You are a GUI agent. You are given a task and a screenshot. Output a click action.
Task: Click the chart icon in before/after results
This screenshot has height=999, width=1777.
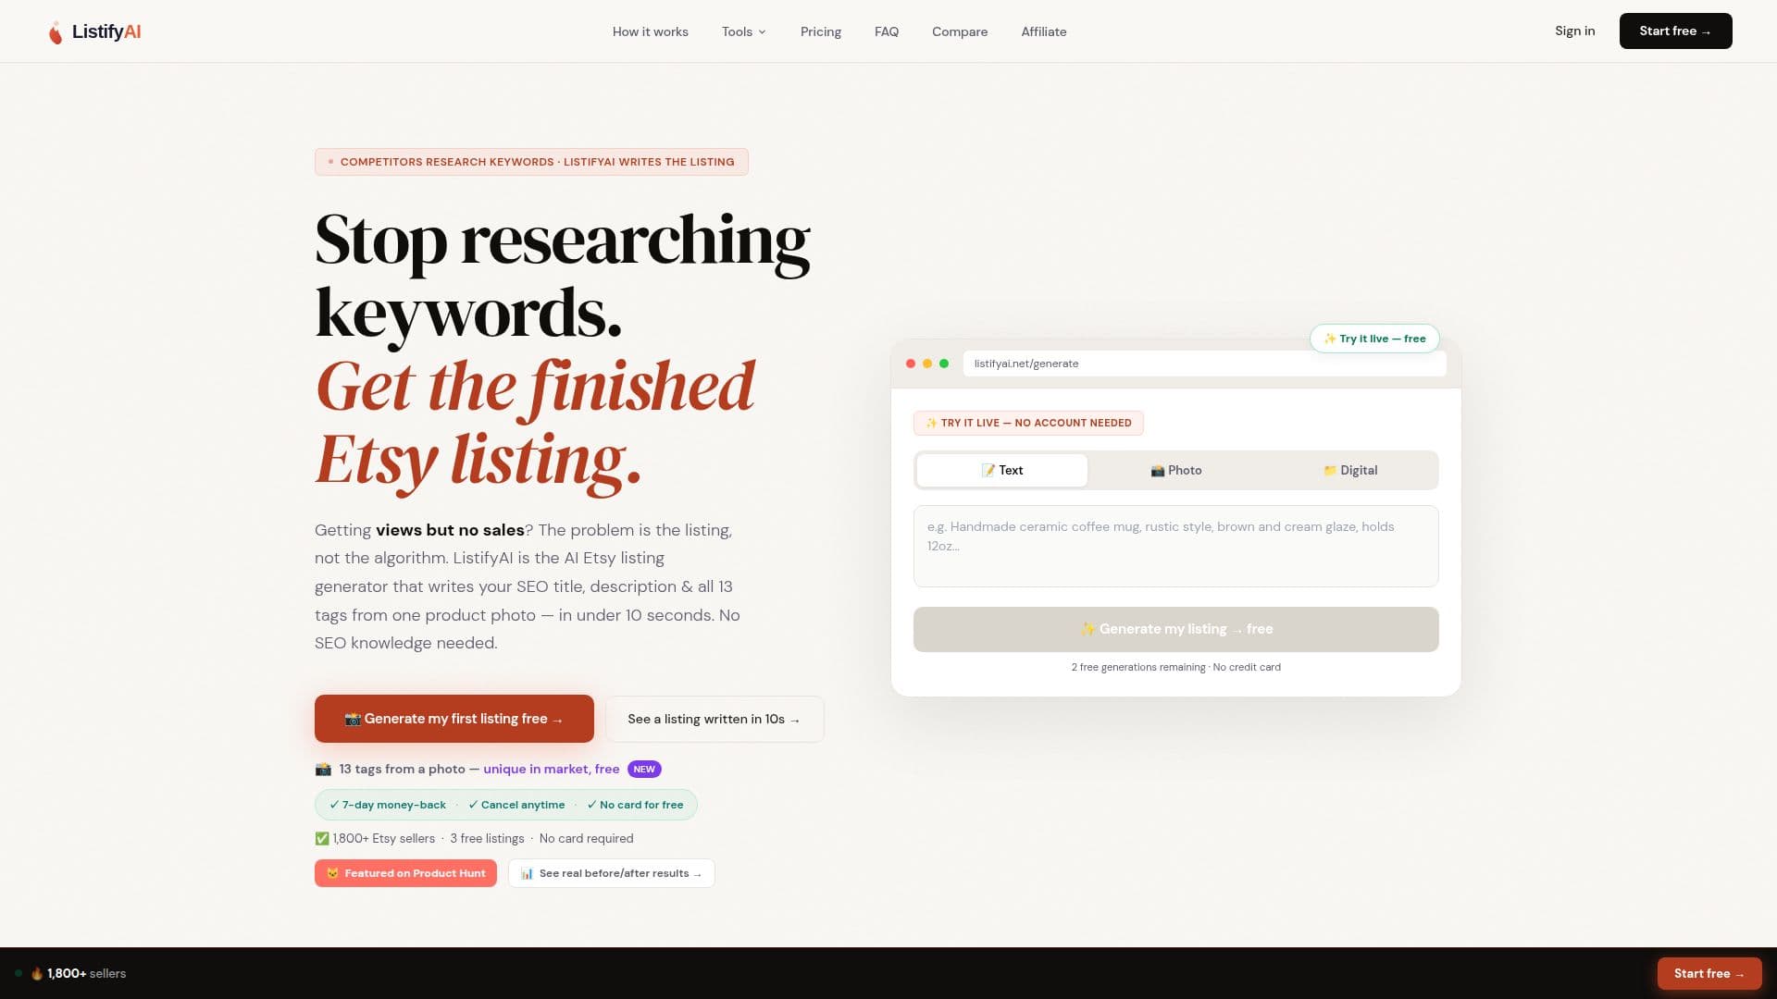[x=527, y=873]
